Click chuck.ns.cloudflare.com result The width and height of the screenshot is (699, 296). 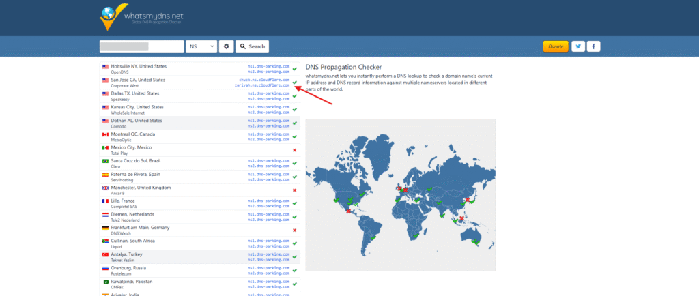tap(264, 80)
